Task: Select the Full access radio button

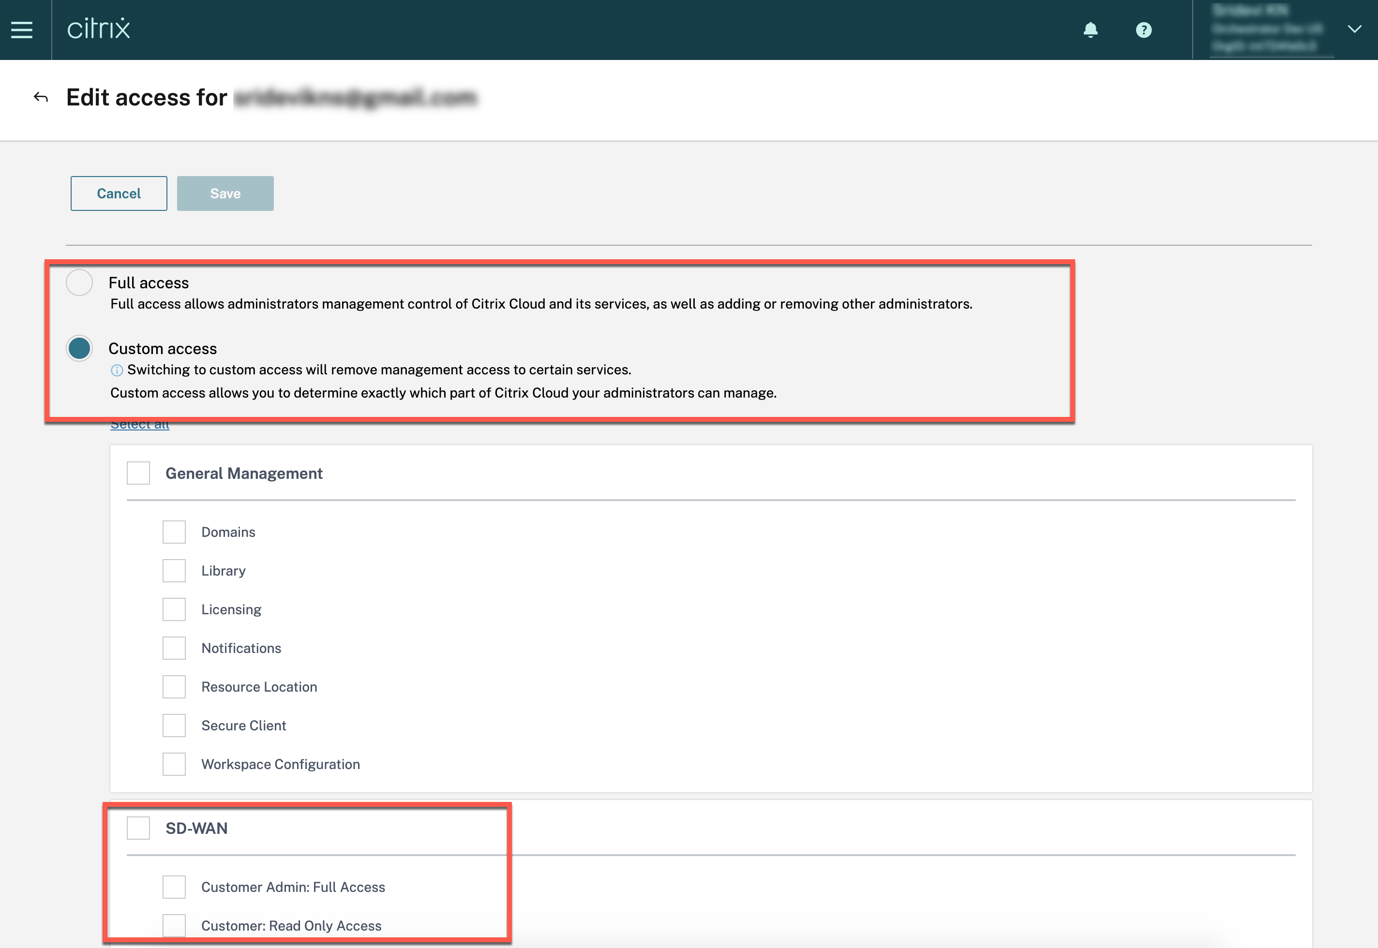Action: click(x=79, y=283)
